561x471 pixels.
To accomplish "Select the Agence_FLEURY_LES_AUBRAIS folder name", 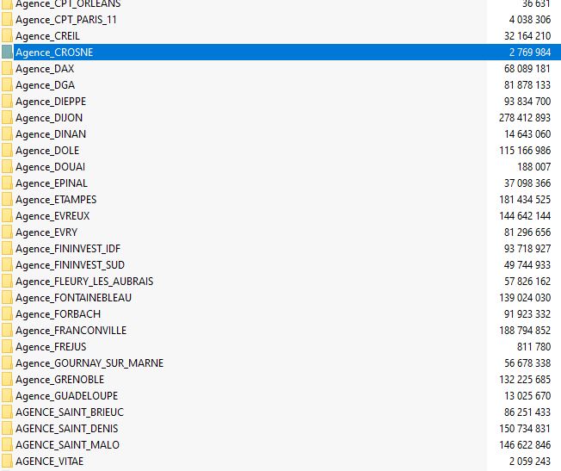I will (84, 282).
